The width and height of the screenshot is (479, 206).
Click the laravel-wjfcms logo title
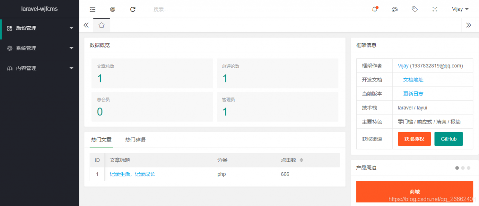(39, 9)
